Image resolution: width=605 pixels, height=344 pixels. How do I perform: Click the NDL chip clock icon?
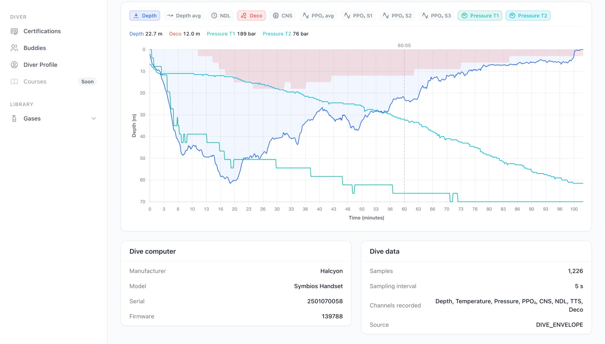214,15
